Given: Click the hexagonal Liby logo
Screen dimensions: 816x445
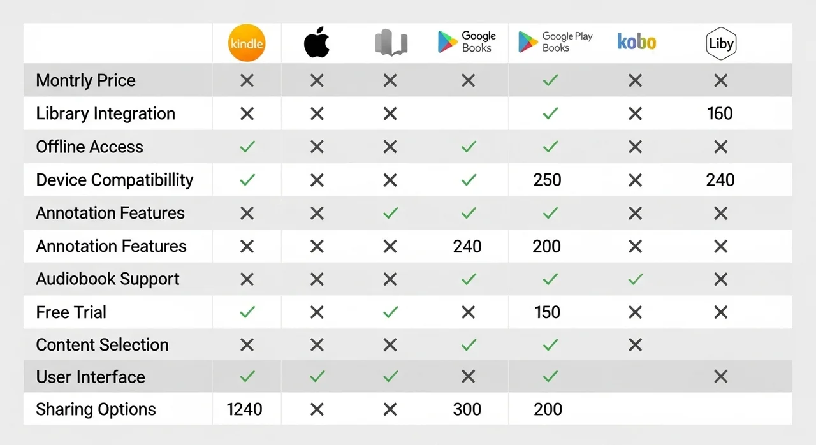Looking at the screenshot, I should tap(721, 44).
